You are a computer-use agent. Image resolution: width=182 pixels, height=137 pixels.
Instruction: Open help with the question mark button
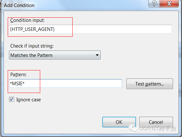click(x=154, y=4)
